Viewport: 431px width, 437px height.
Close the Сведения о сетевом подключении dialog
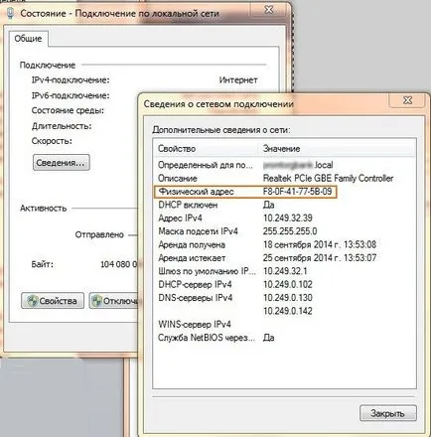click(x=408, y=100)
